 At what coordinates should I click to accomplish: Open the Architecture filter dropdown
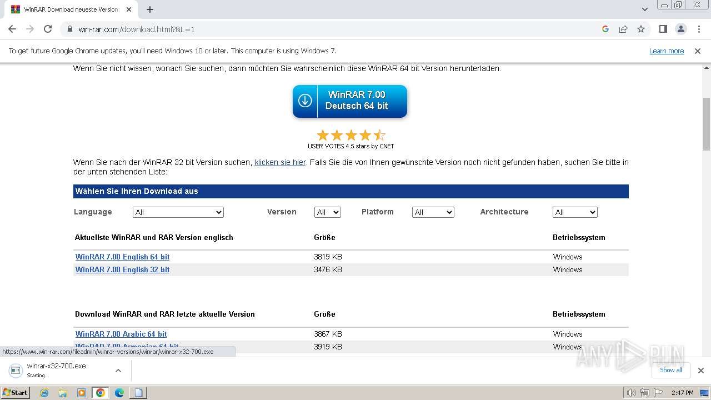tap(575, 212)
